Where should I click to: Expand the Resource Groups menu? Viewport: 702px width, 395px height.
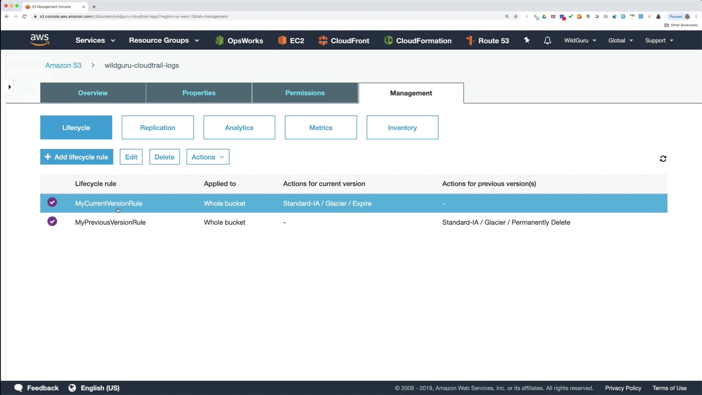click(x=164, y=41)
